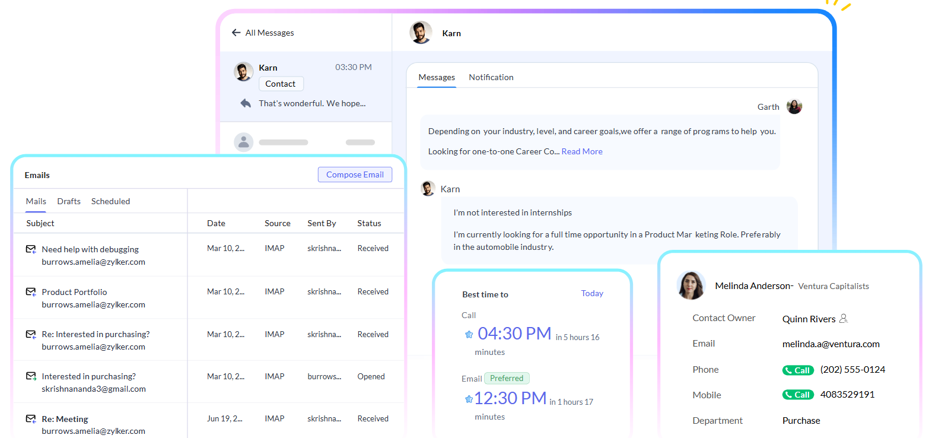This screenshot has height=438, width=929.
Task: Click sent mail icon beside Interested in purchasing?
Action: 31,377
